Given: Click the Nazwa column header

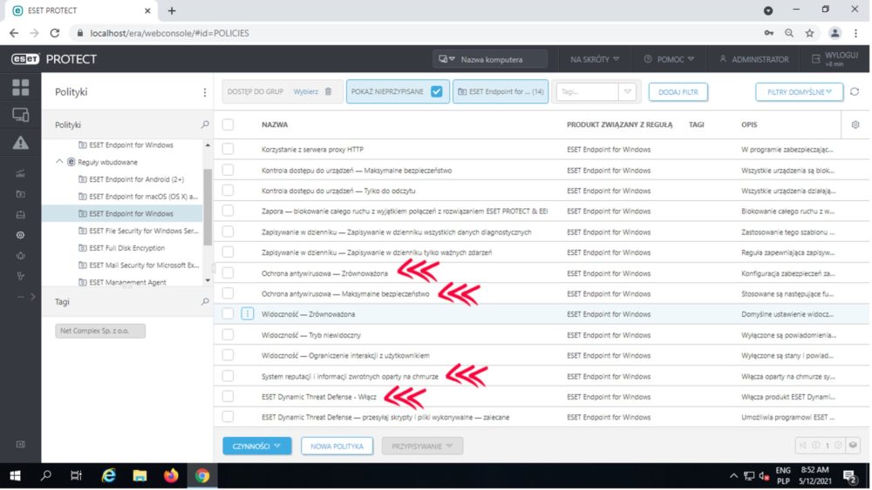Looking at the screenshot, I should [x=275, y=124].
